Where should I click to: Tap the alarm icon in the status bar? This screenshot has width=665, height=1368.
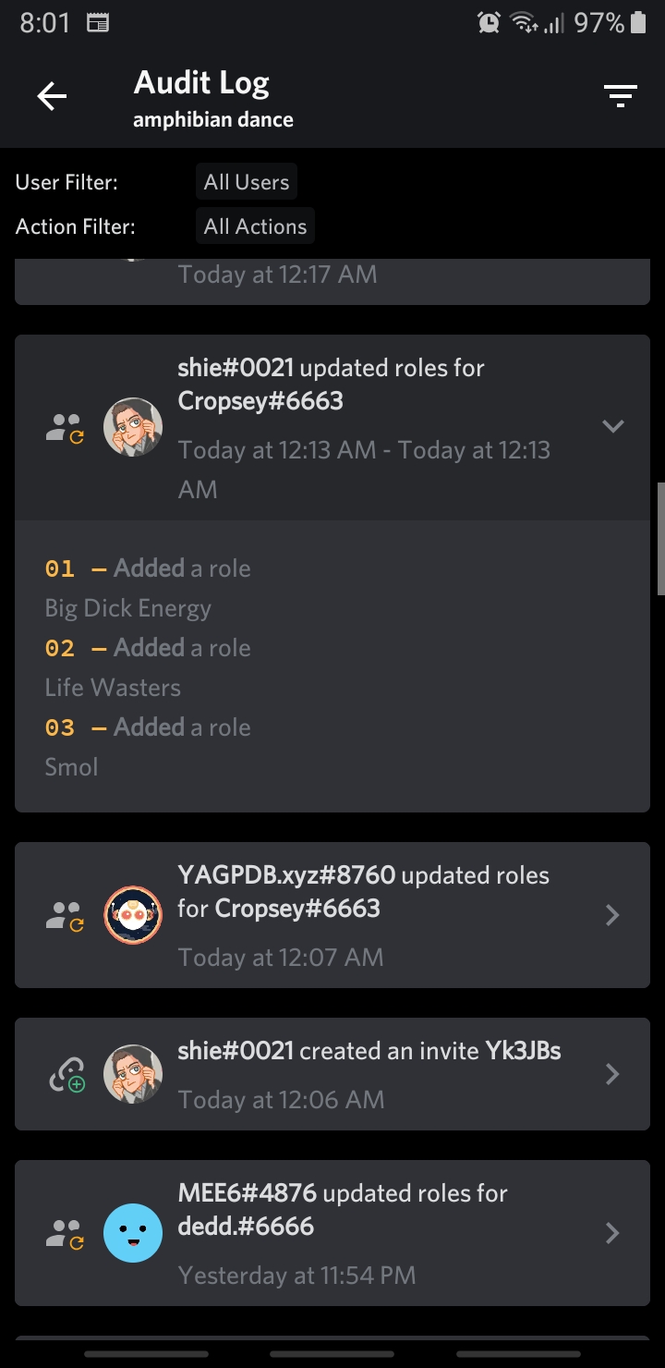(x=489, y=23)
